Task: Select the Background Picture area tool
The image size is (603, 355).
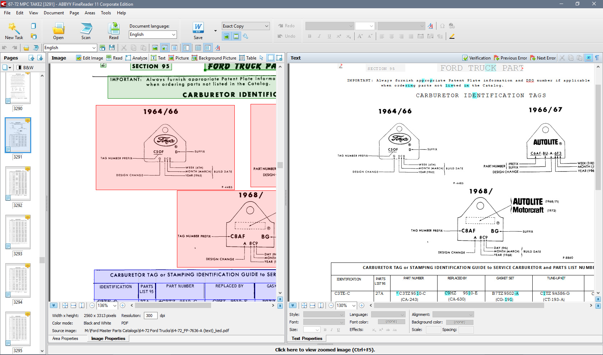Action: 214,58
